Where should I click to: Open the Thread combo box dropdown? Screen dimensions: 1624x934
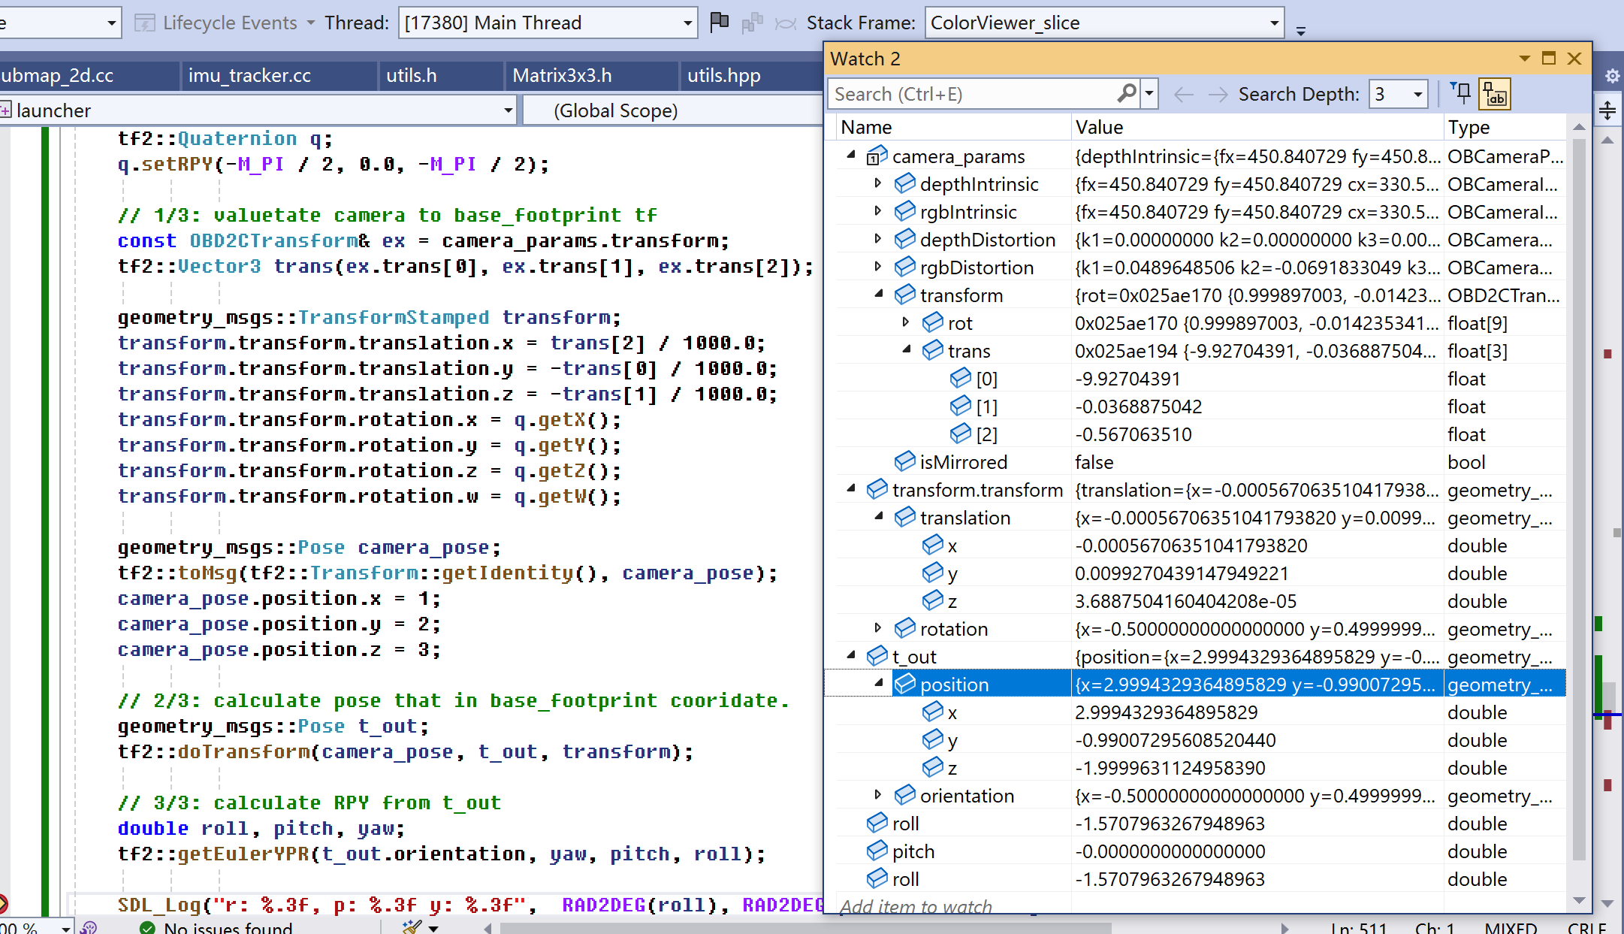[x=687, y=23]
